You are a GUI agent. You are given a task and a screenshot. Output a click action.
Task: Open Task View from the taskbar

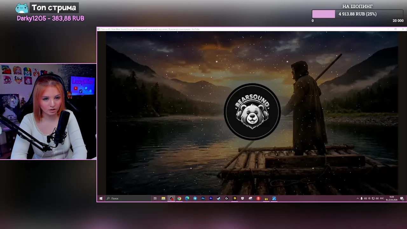(155, 198)
